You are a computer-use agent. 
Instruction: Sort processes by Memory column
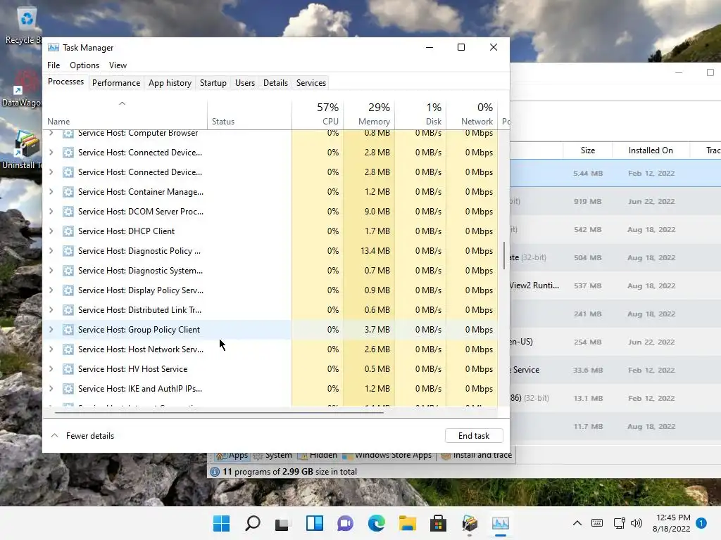click(369, 114)
